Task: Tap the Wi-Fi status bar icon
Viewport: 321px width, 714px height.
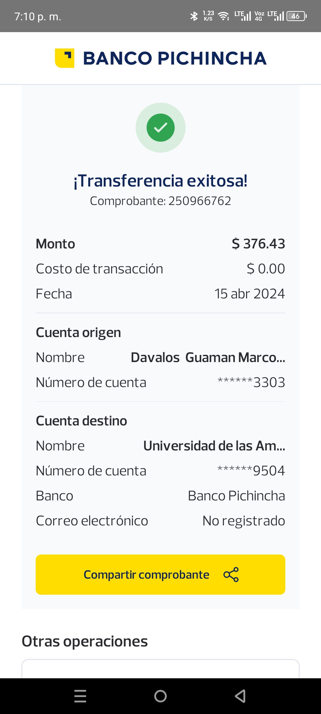Action: tap(224, 16)
